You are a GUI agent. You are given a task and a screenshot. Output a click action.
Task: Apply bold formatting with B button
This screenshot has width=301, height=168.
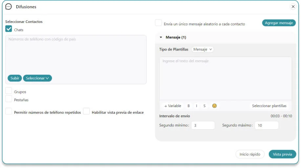(x=188, y=106)
